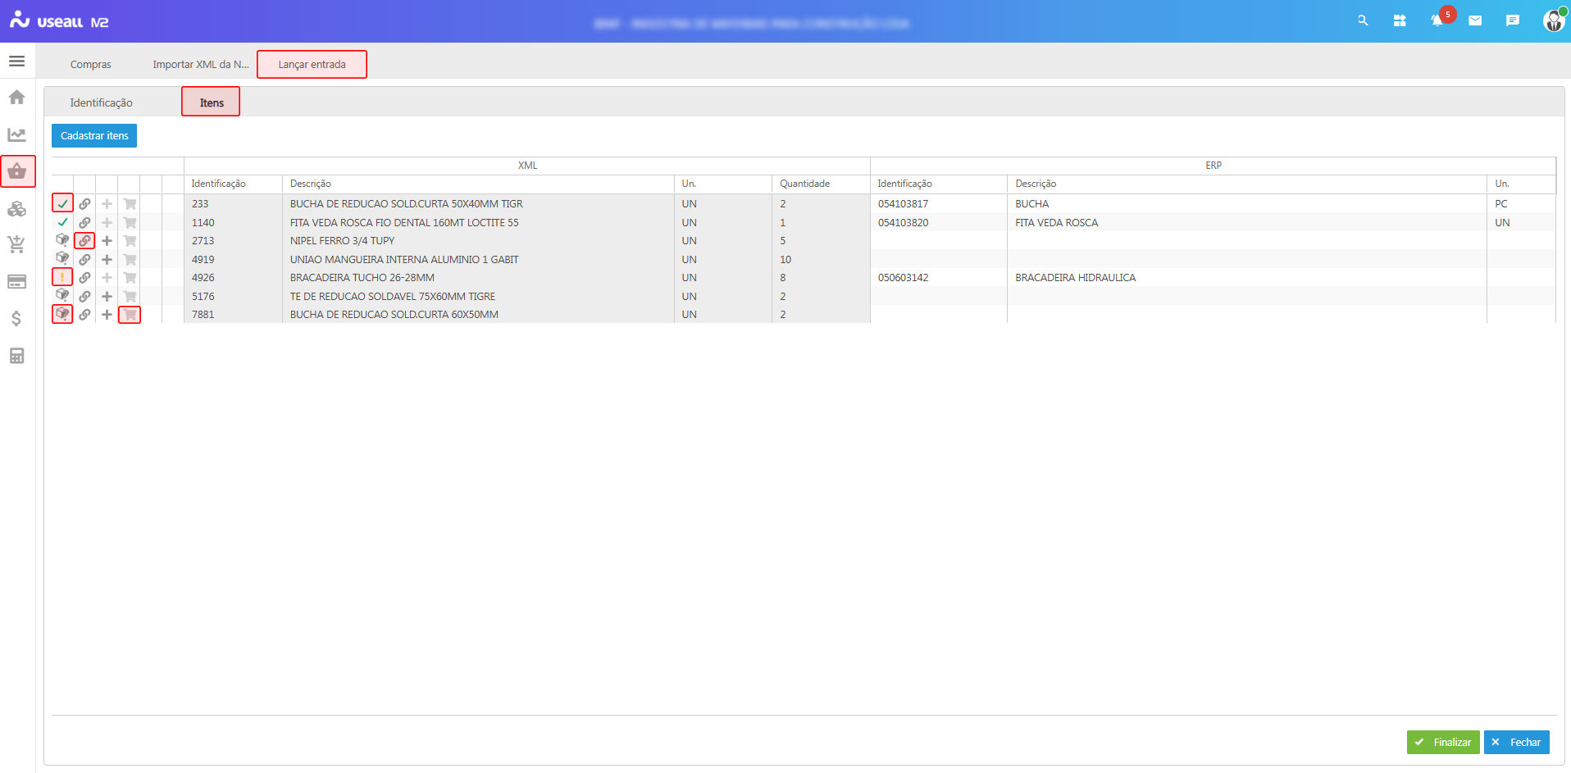Image resolution: width=1571 pixels, height=773 pixels.
Task: Click the Cadastrar itens button
Action: click(94, 136)
